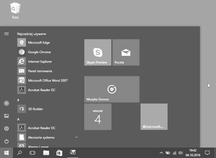The height and width of the screenshot is (158, 216).
Task: Start Internet Explorer from the list
Action: [x=47, y=62]
